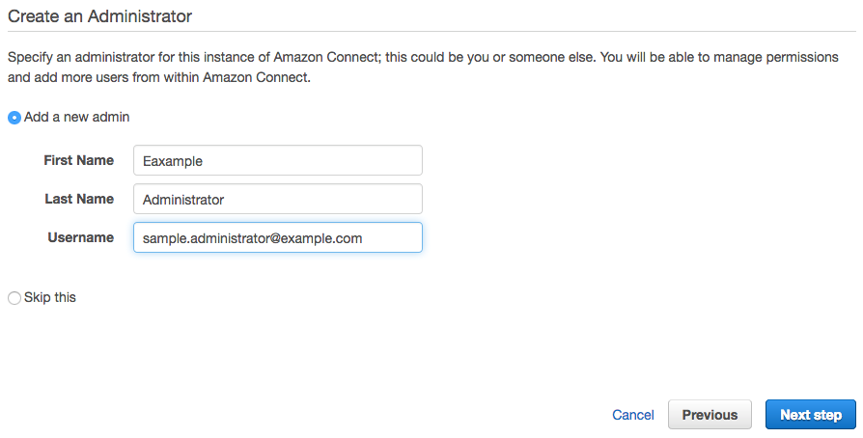Image resolution: width=863 pixels, height=438 pixels.
Task: Click the "Add a new admin" label text
Action: tap(77, 117)
